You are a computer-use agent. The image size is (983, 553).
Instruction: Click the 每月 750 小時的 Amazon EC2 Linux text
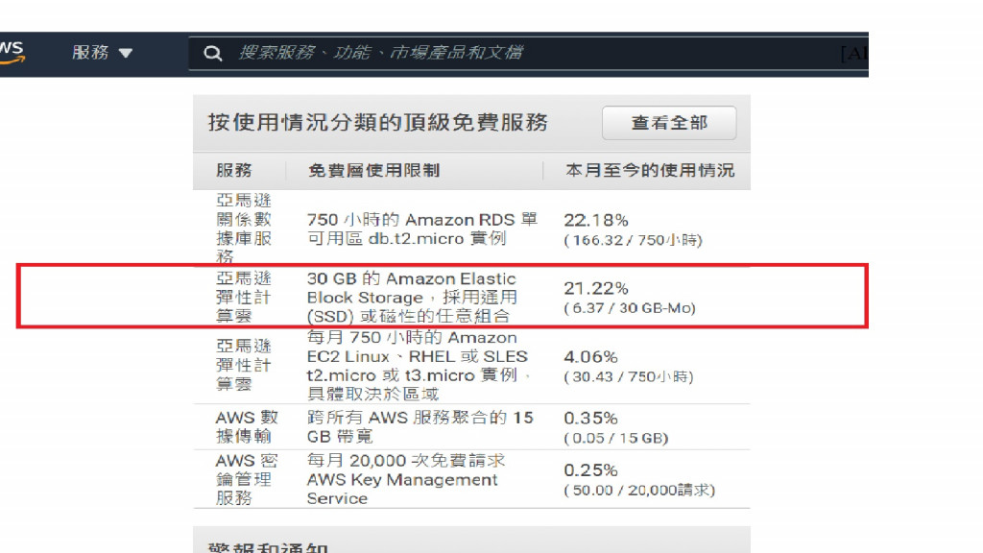[x=419, y=366]
